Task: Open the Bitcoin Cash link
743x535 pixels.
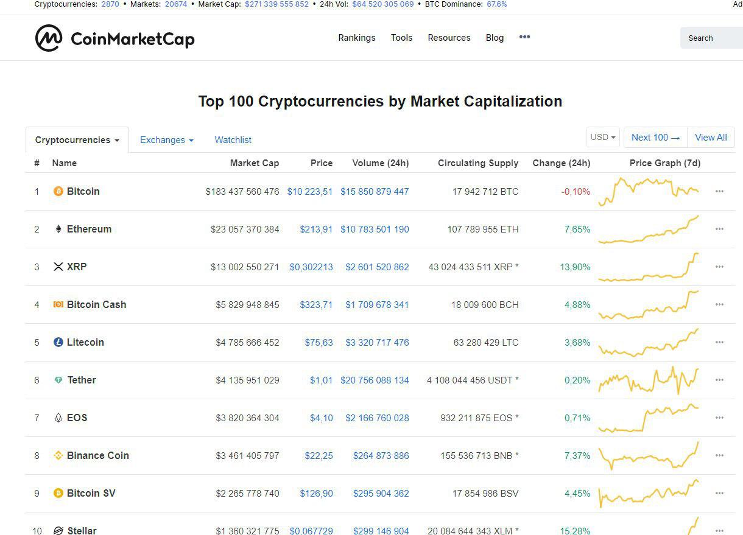Action: point(96,305)
